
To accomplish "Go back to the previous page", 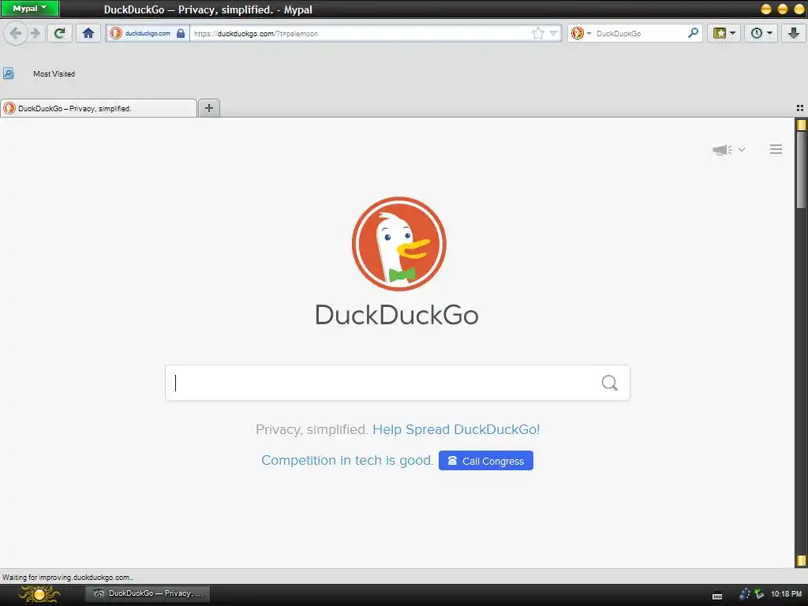I will tap(16, 33).
